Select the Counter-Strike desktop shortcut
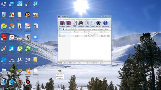The width and height of the screenshot is (161, 90). click(x=28, y=38)
